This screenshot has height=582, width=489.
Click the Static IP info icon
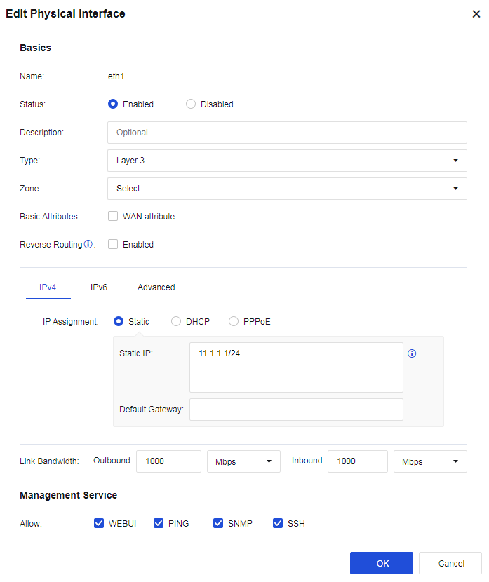point(412,353)
